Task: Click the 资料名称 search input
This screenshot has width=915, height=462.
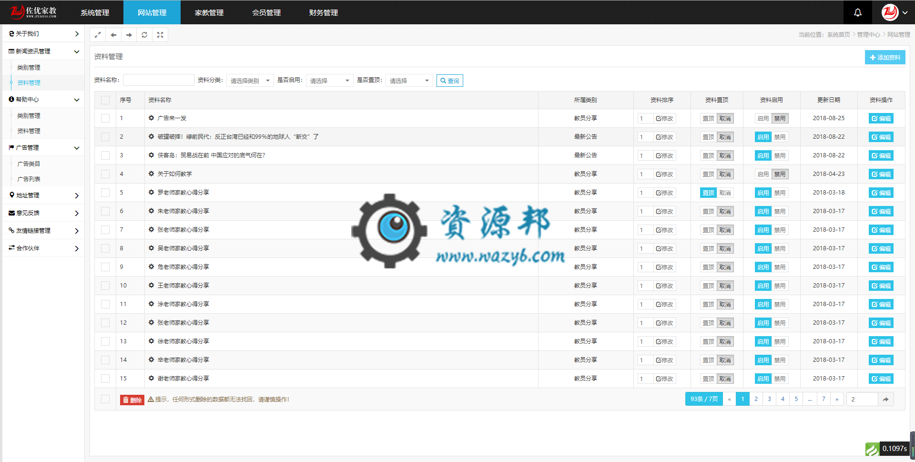Action: [159, 80]
